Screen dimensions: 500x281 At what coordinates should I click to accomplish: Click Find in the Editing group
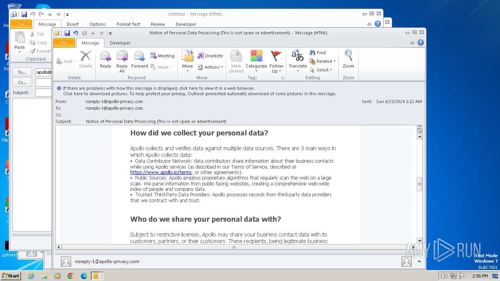point(318,53)
